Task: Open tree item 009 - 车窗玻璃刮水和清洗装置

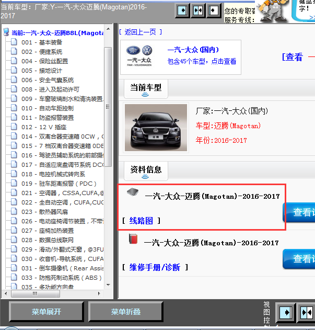Action: (63, 99)
